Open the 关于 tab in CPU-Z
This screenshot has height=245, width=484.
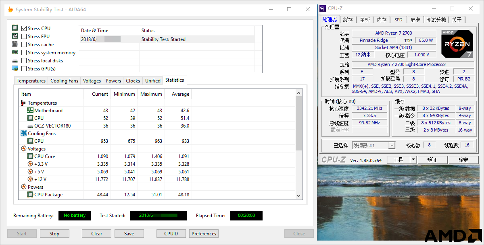pyautogui.click(x=457, y=20)
